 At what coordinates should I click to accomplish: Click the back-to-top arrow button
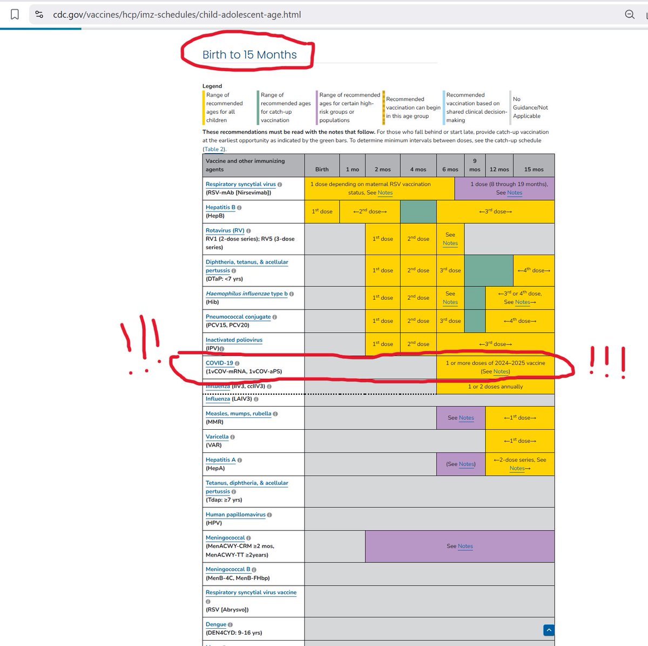tap(549, 630)
